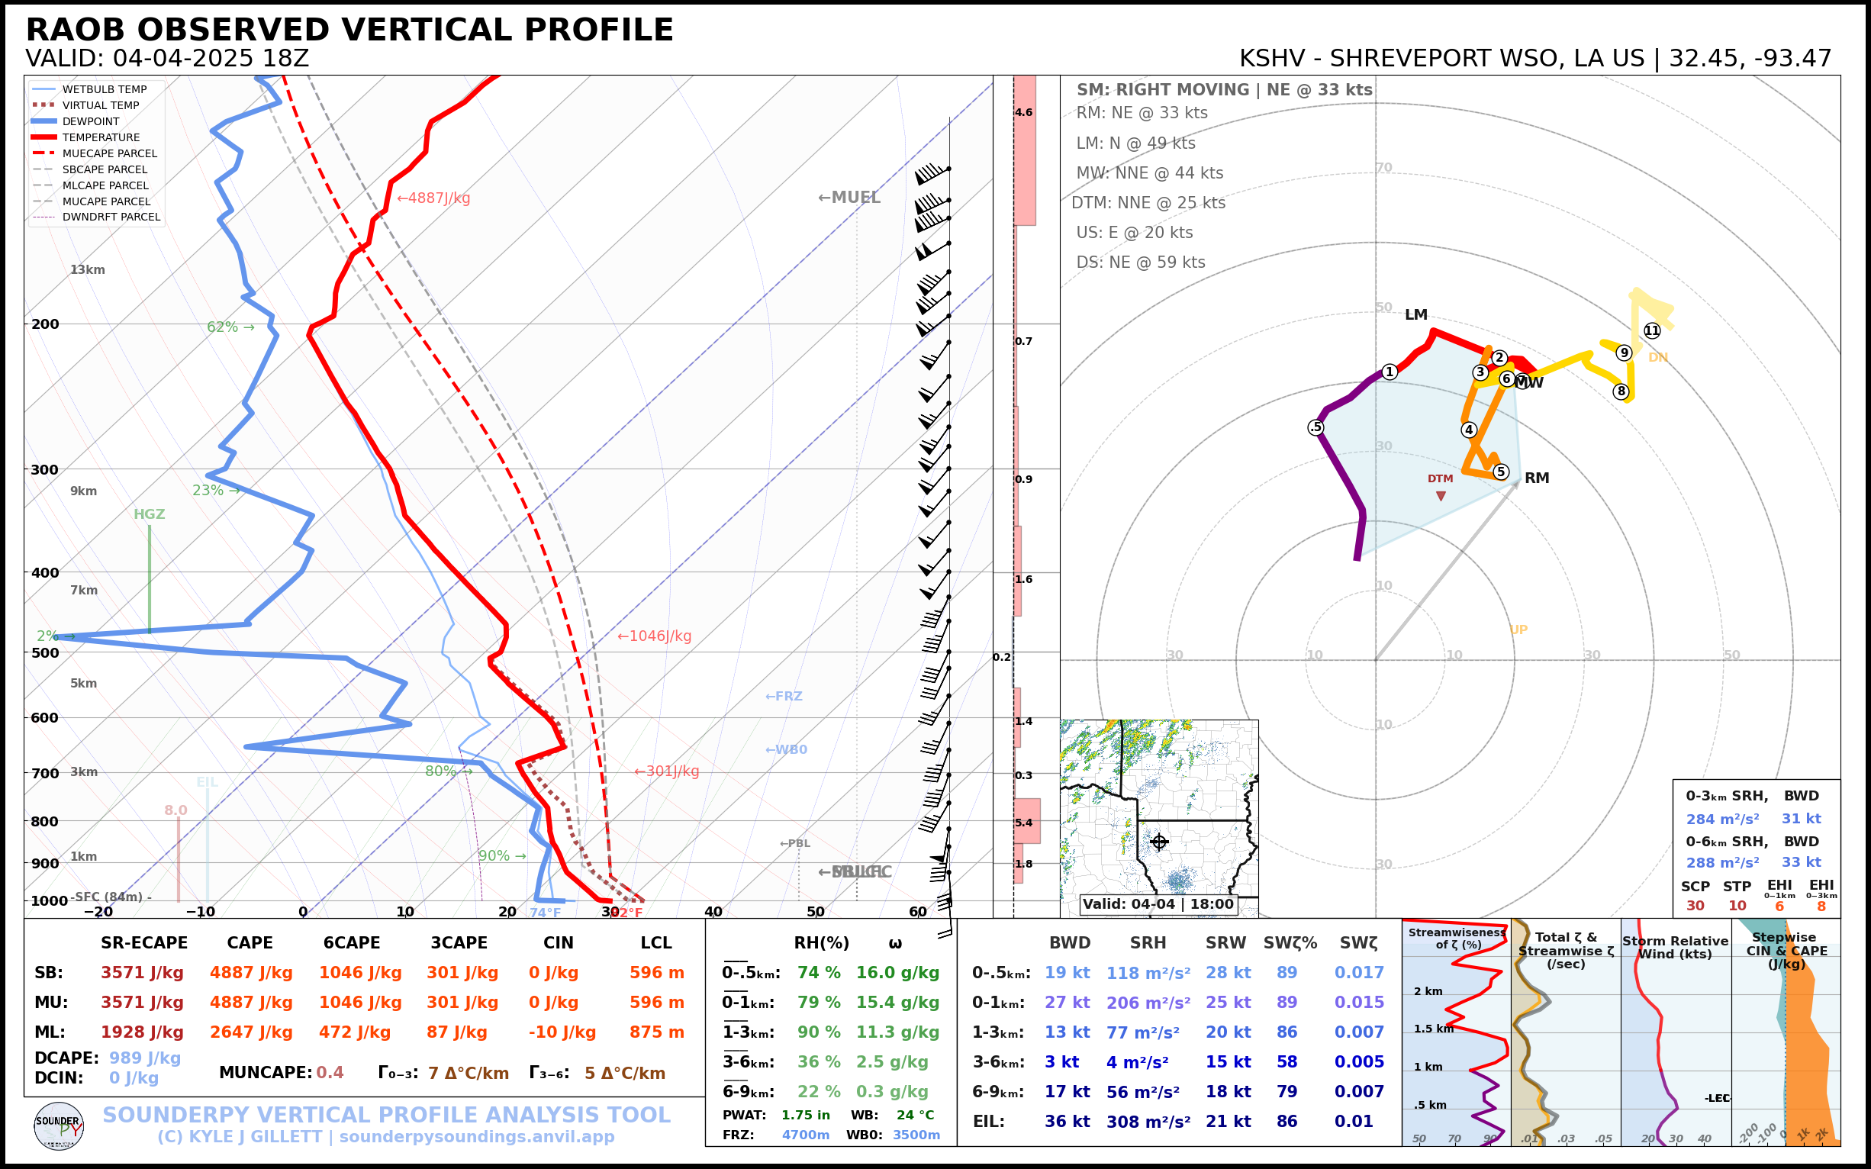1871x1169 pixels.
Task: Click hodograph height marker circle 8
Action: (x=1621, y=391)
